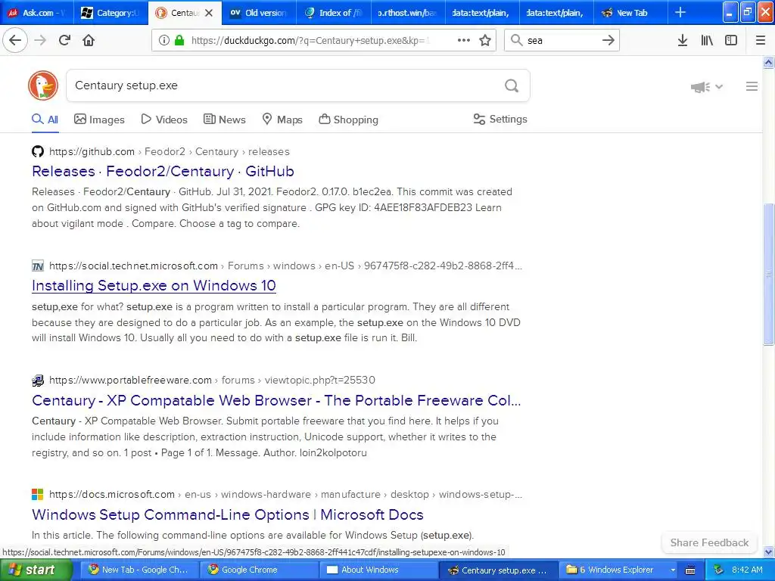Click the TechNet favicon icon
Viewport: 775px width, 581px height.
[x=38, y=266]
